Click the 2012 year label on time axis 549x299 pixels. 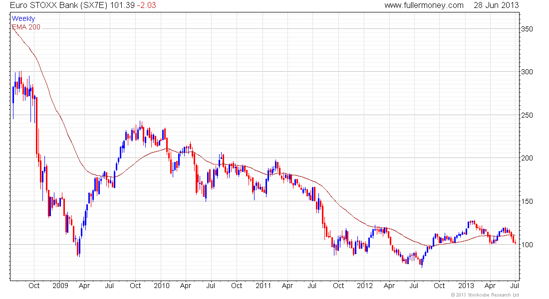365,286
